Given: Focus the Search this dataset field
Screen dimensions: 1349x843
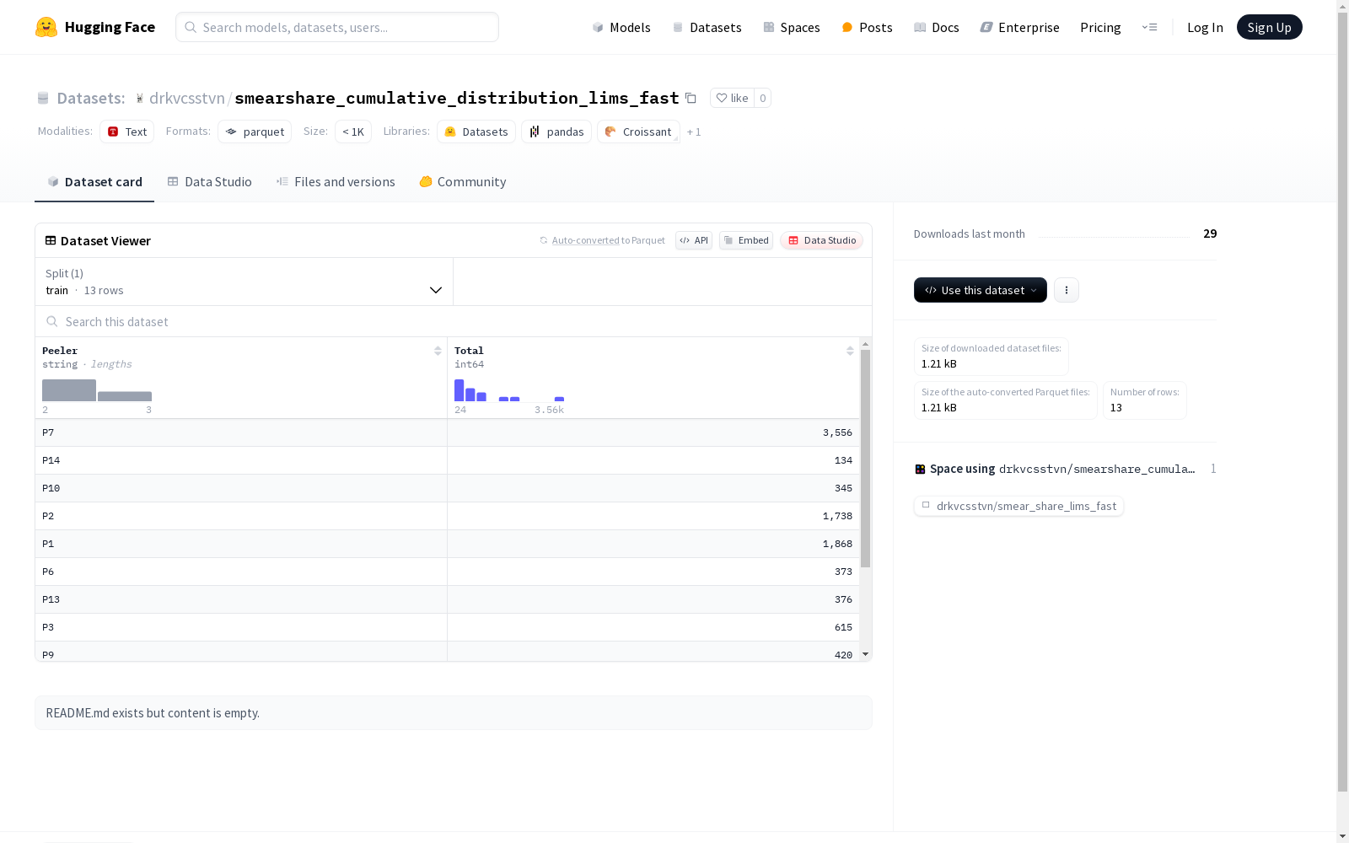Looking at the screenshot, I should [454, 321].
